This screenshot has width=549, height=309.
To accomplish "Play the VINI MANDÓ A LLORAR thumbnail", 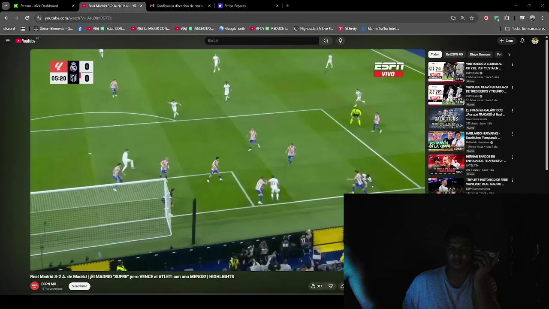I will pyautogui.click(x=446, y=72).
